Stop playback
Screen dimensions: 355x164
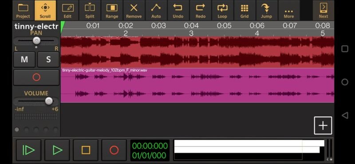point(86,150)
